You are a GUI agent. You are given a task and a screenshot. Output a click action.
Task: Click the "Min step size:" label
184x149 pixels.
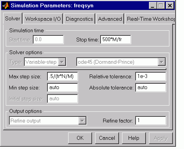(x=24, y=88)
